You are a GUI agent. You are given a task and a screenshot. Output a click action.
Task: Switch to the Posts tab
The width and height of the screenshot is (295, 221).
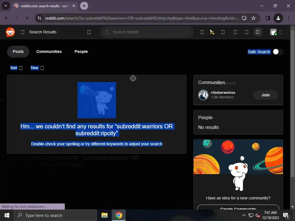pyautogui.click(x=18, y=52)
